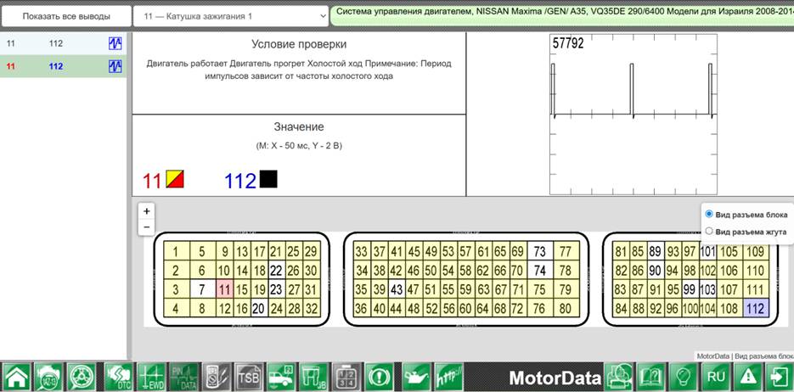Click pin 103 in the right connector
Image resolution: width=794 pixels, height=392 pixels.
tap(707, 289)
